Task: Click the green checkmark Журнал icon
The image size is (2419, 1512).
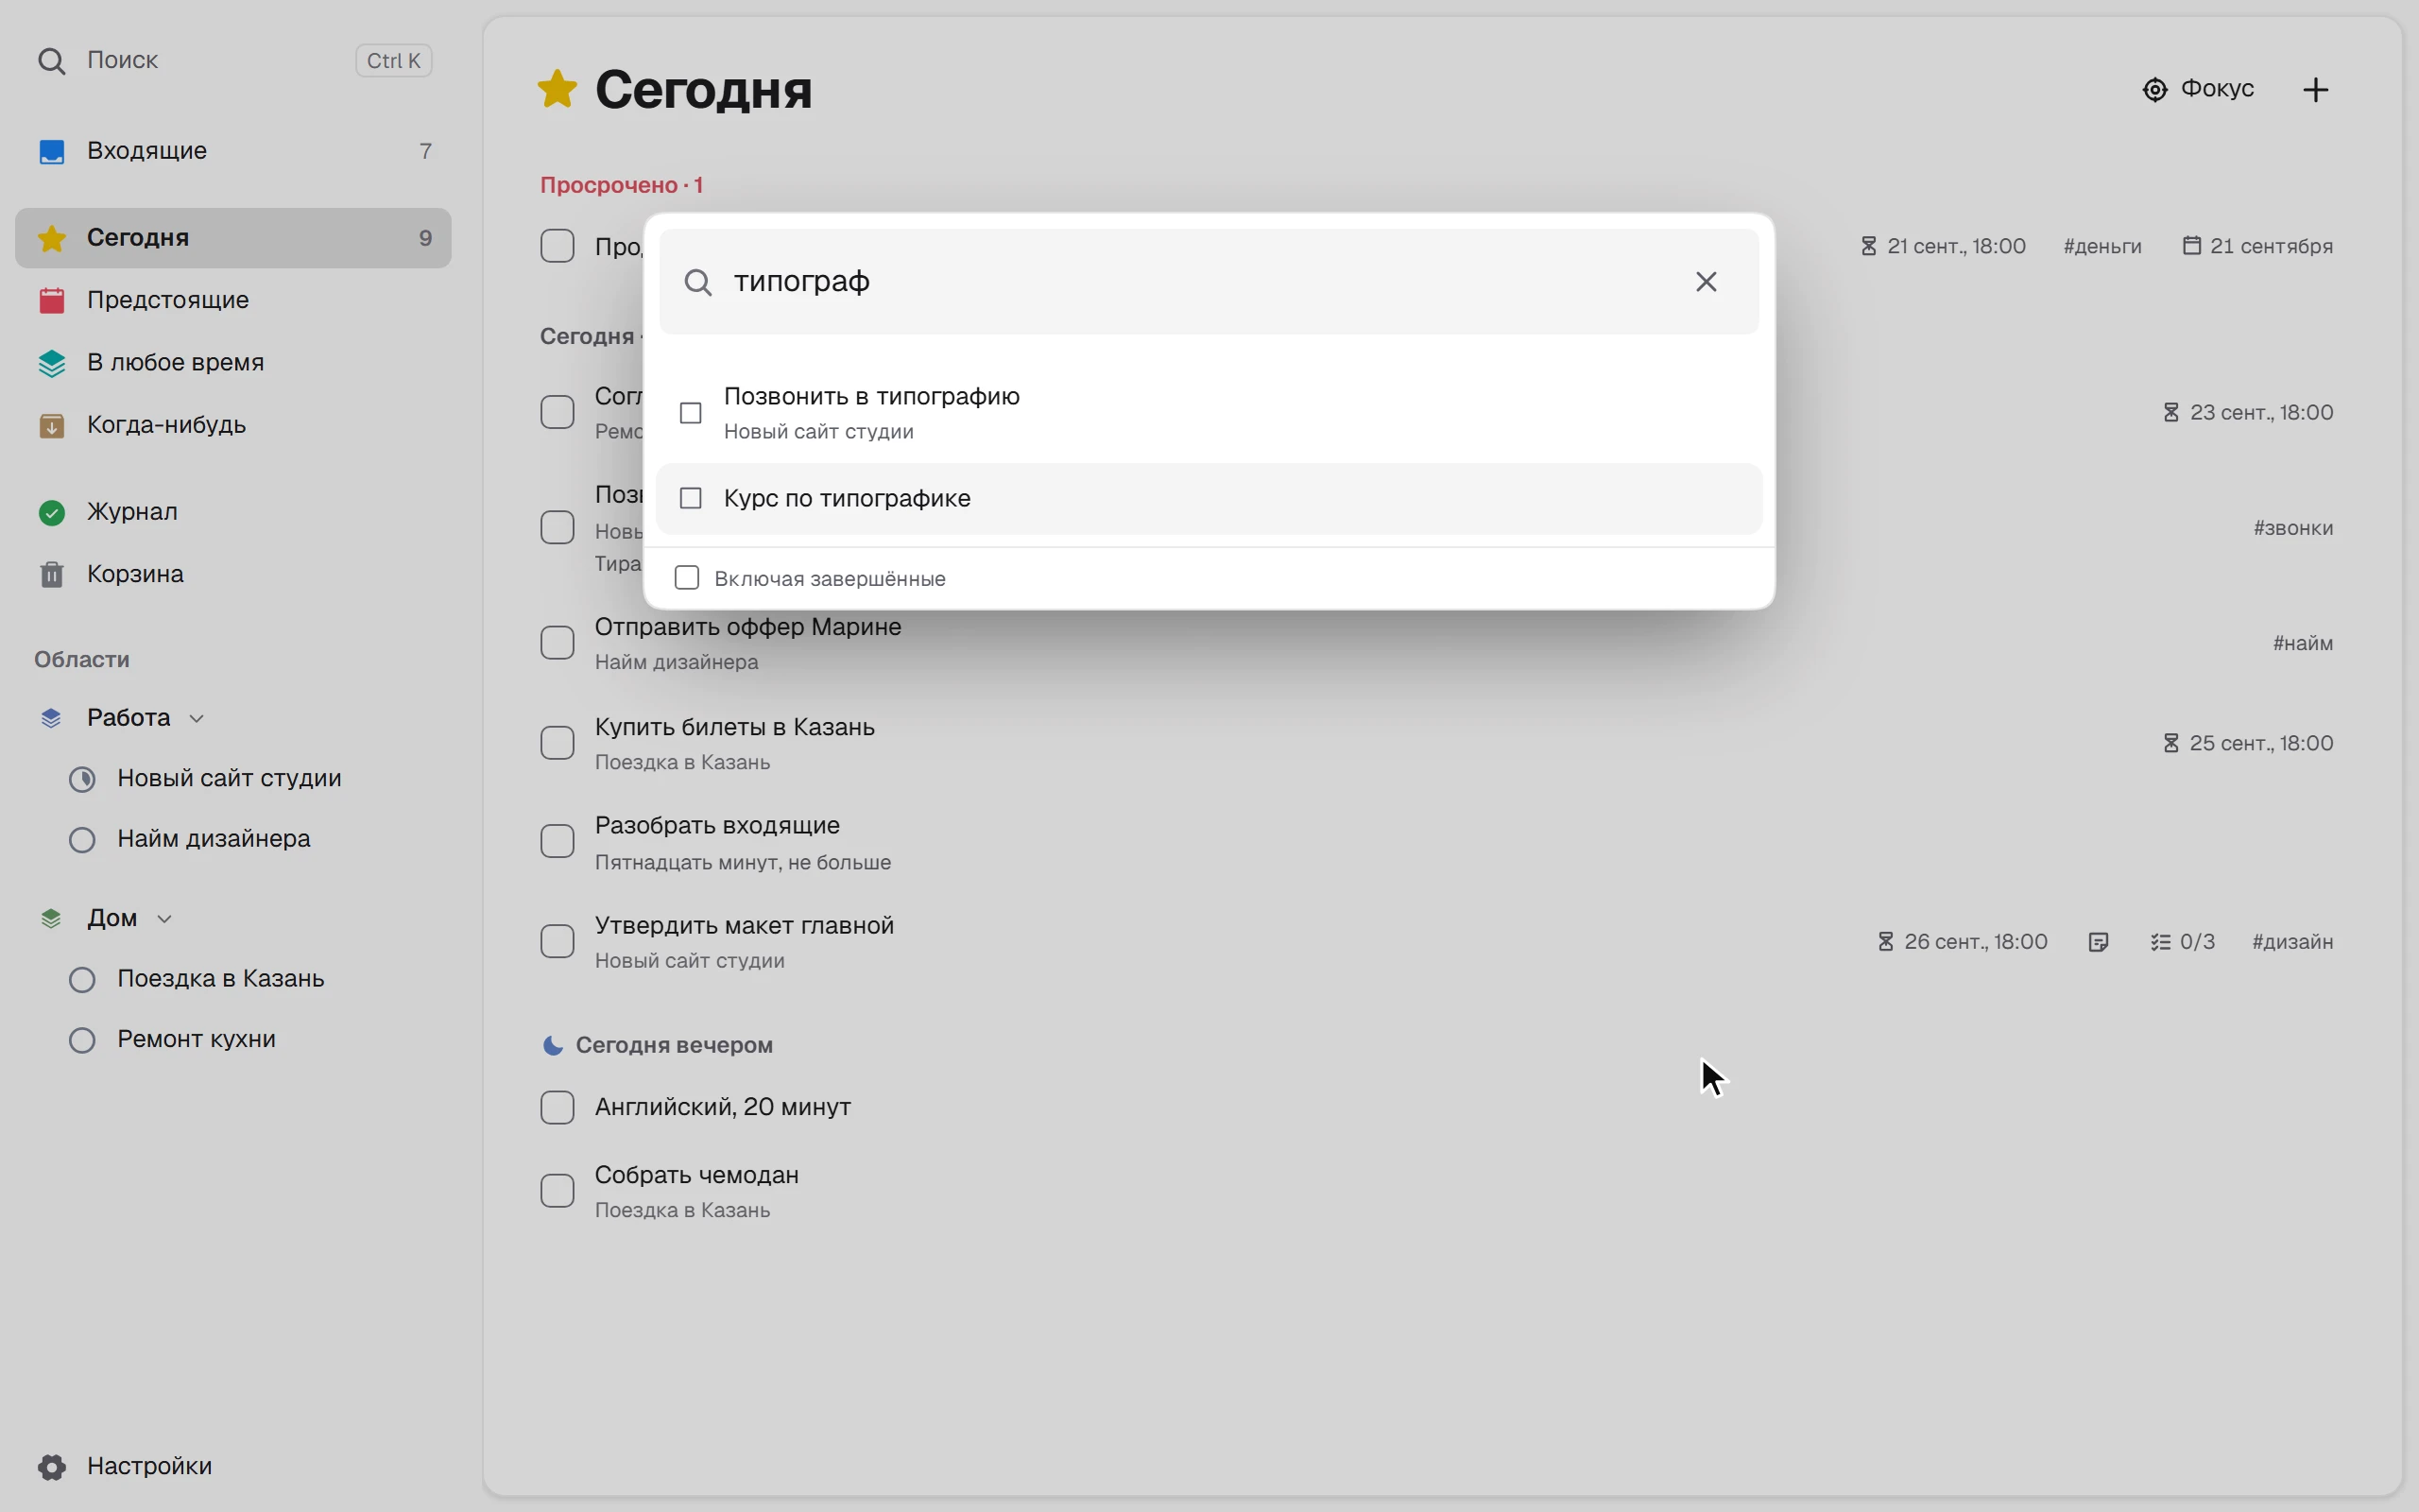Action: [x=51, y=512]
